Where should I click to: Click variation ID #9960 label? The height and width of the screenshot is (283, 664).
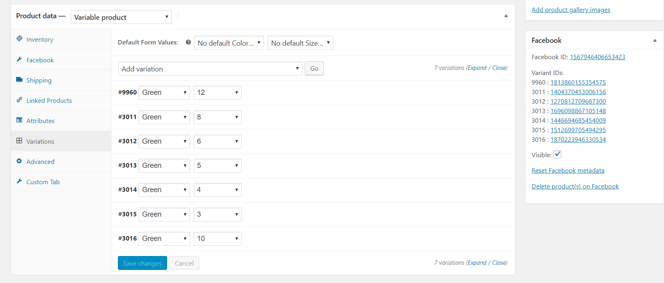(127, 92)
